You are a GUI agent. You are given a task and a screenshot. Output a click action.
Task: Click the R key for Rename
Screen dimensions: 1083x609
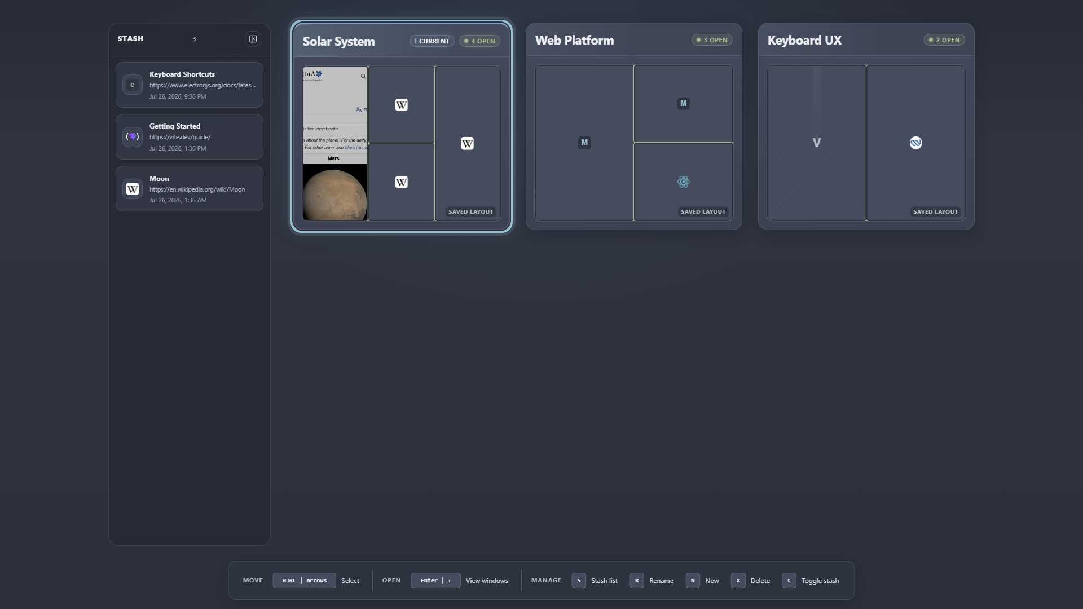coord(637,581)
